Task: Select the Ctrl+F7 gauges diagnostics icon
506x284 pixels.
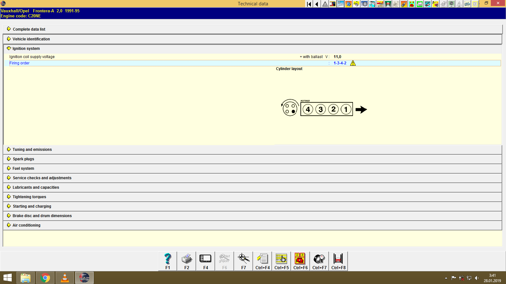Action: (319, 261)
